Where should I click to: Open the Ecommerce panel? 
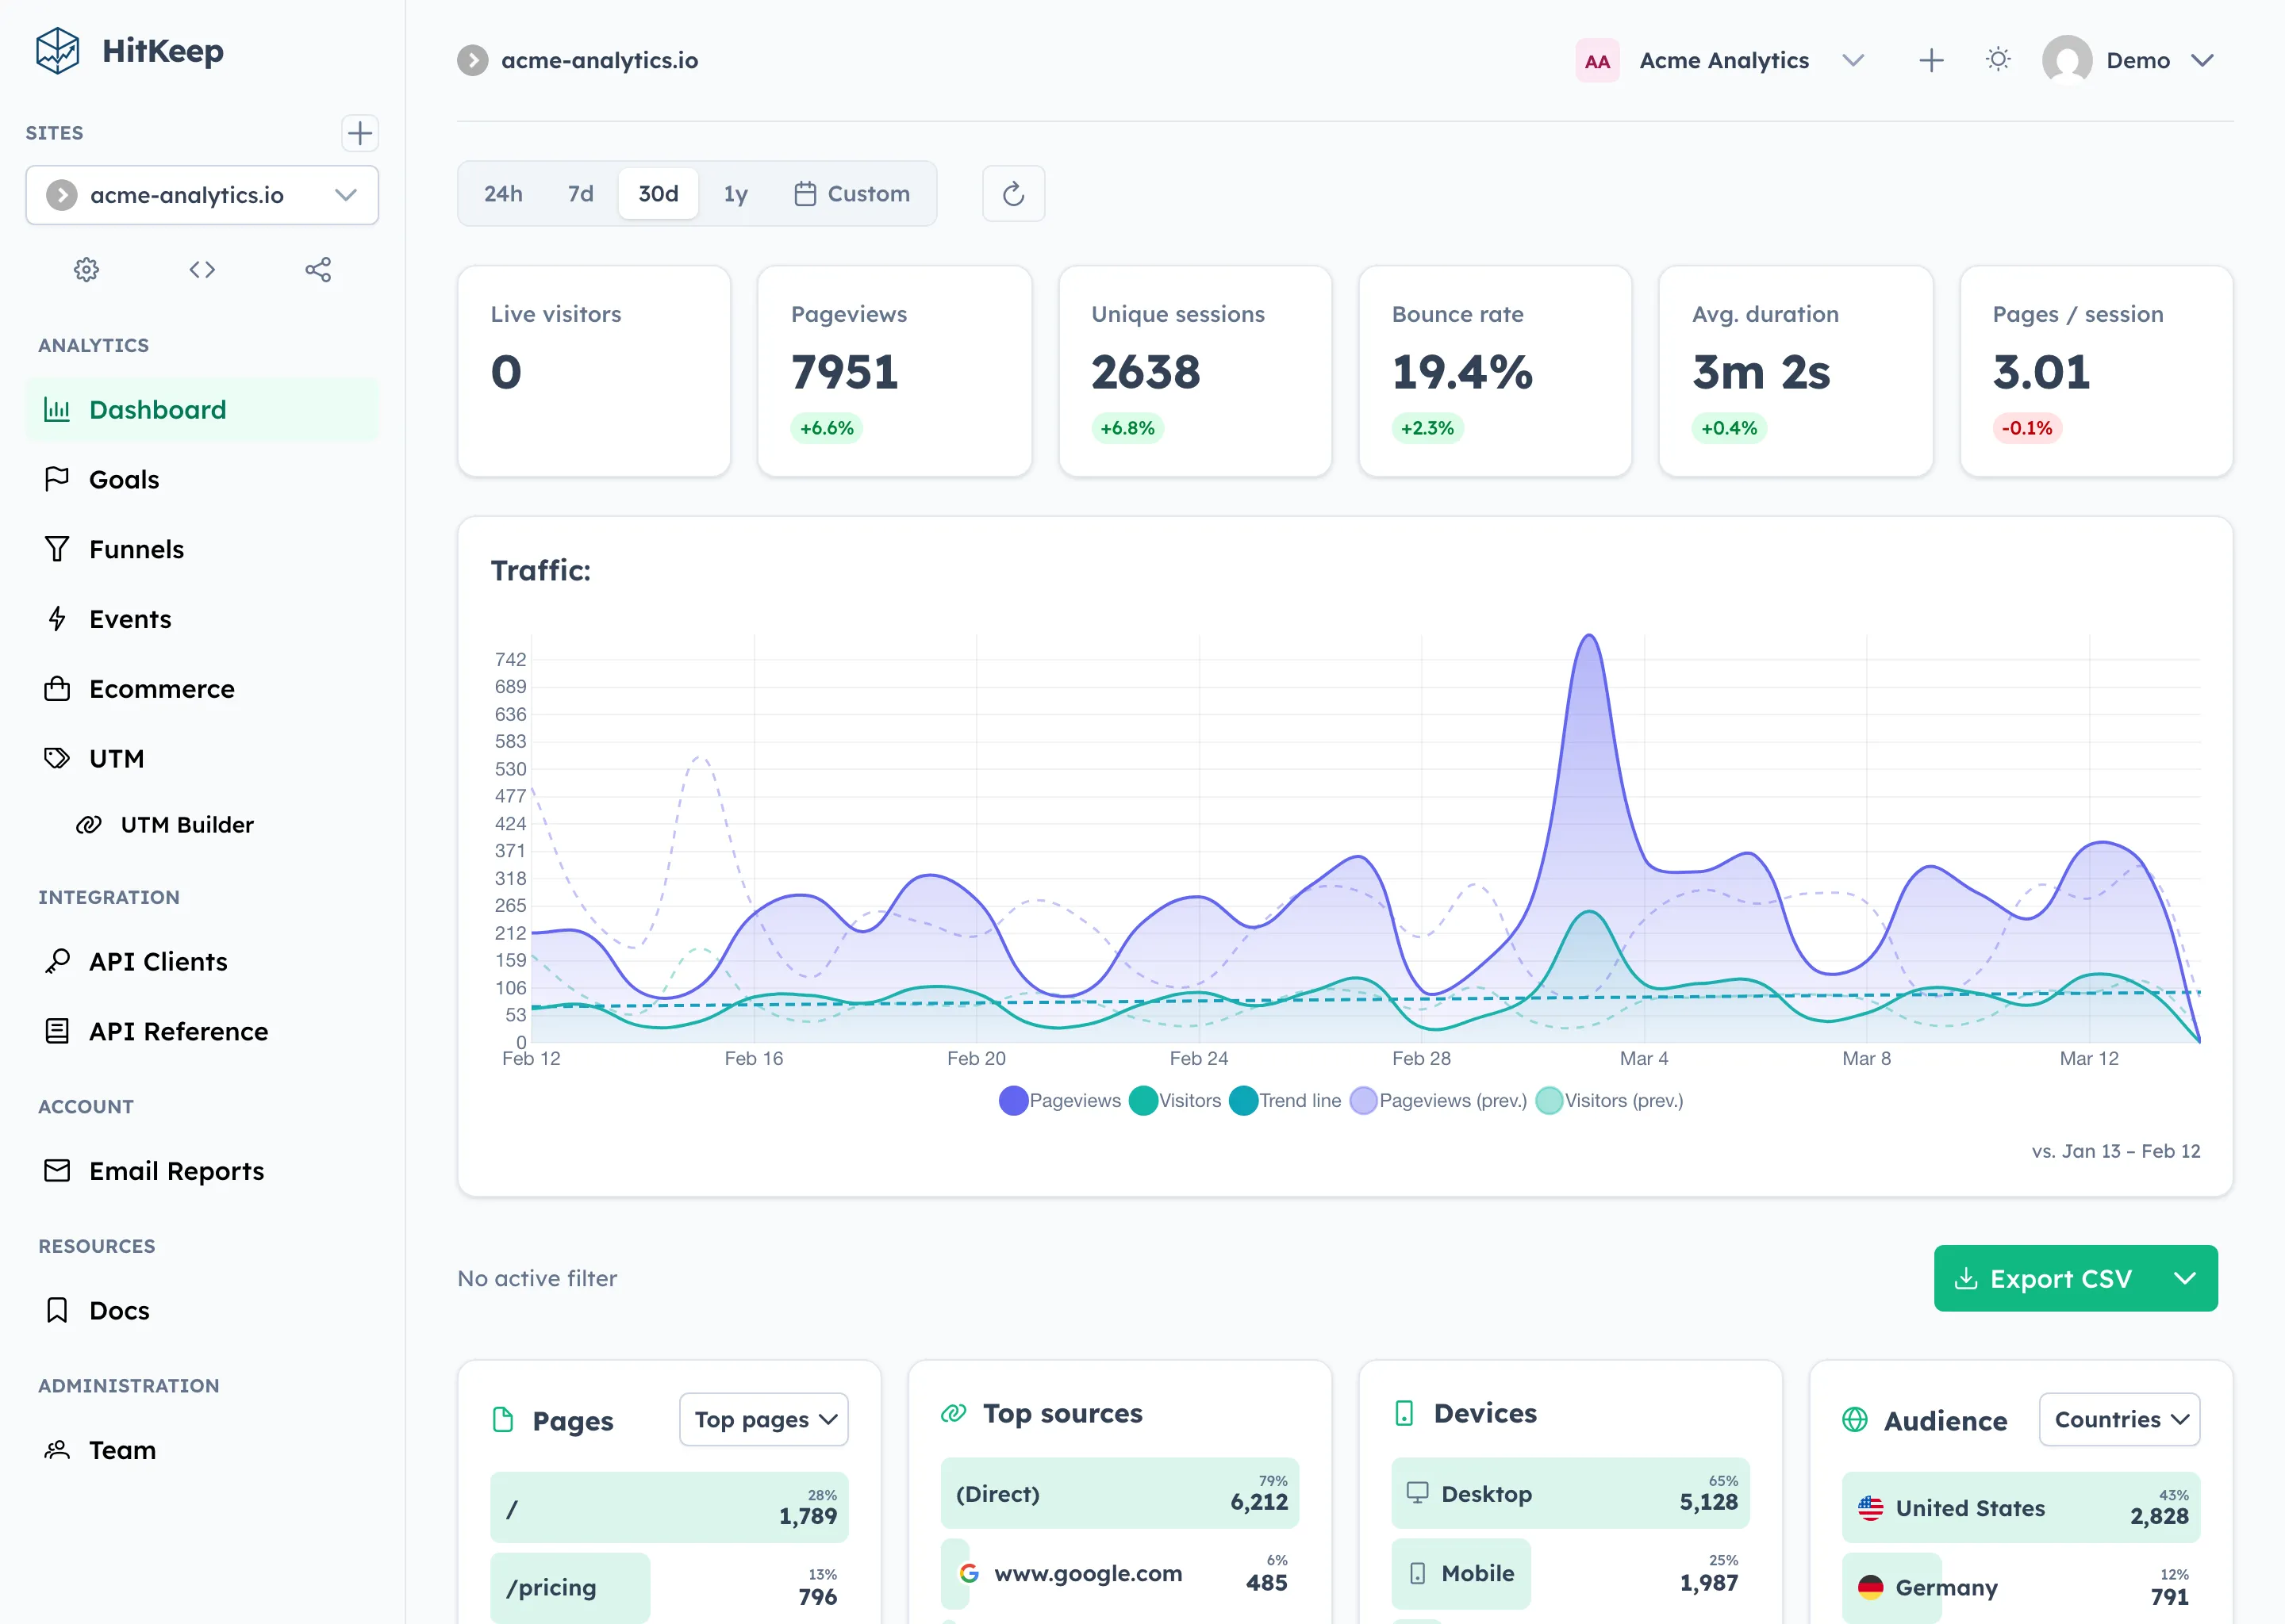(161, 688)
